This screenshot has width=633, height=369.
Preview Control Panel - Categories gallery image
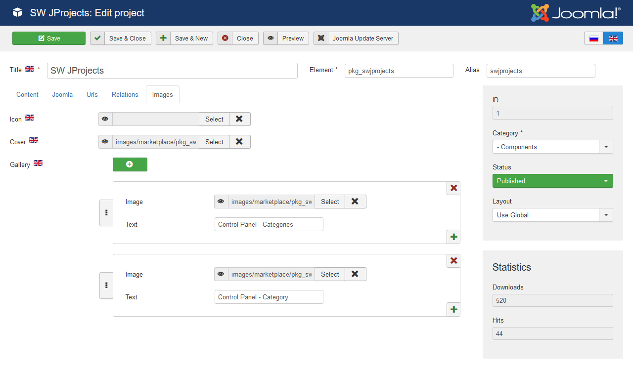[x=221, y=202]
